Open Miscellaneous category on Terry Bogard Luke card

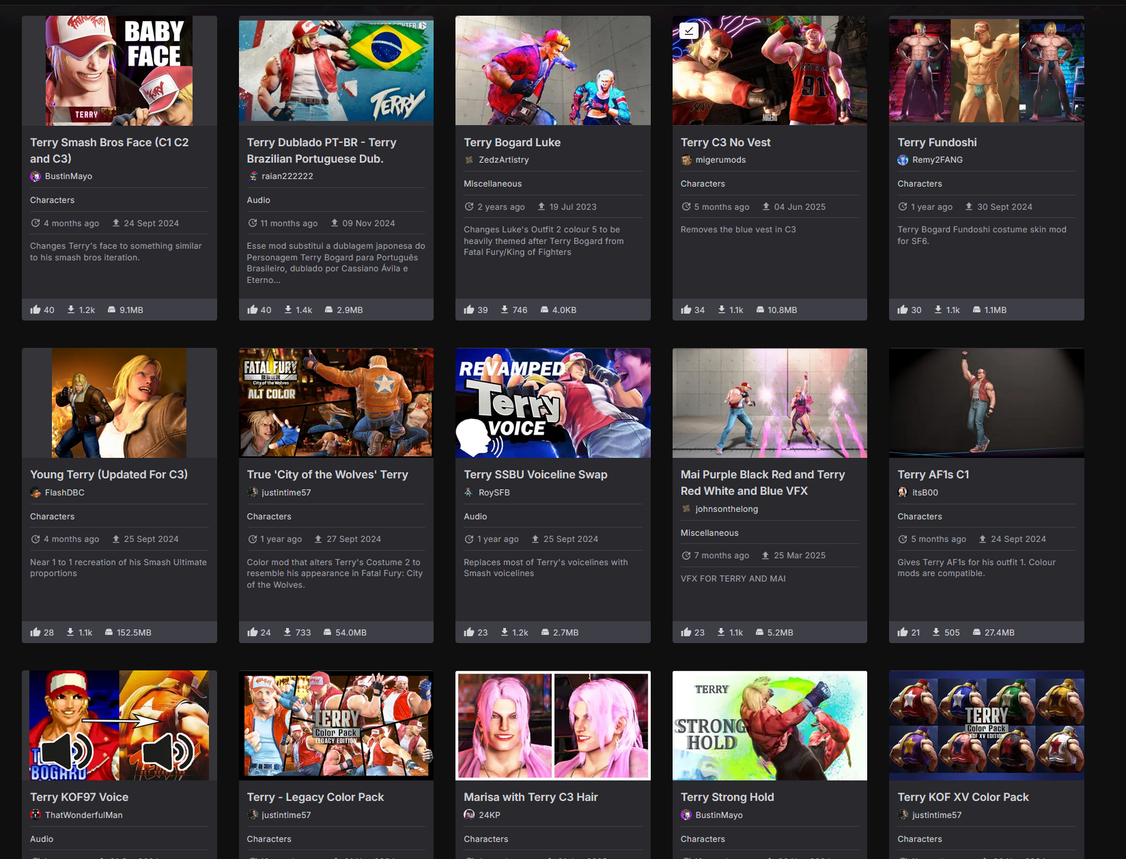[x=492, y=184]
